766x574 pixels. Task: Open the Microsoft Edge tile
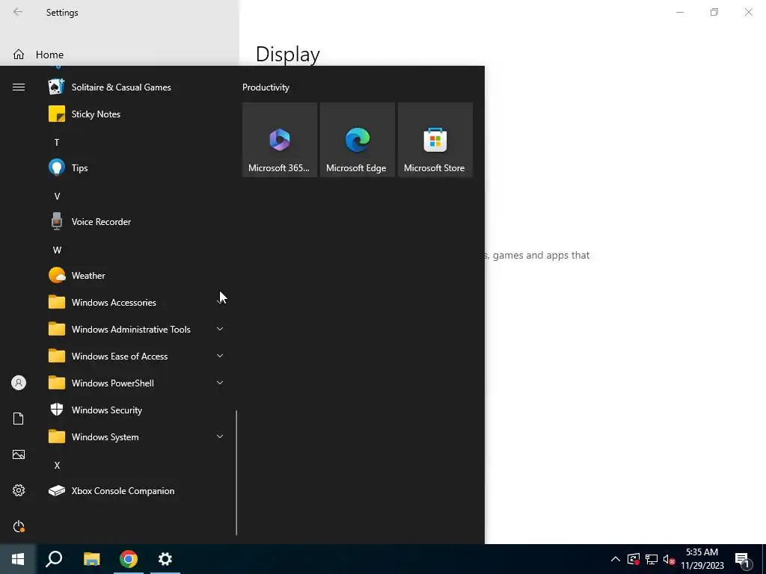point(357,140)
